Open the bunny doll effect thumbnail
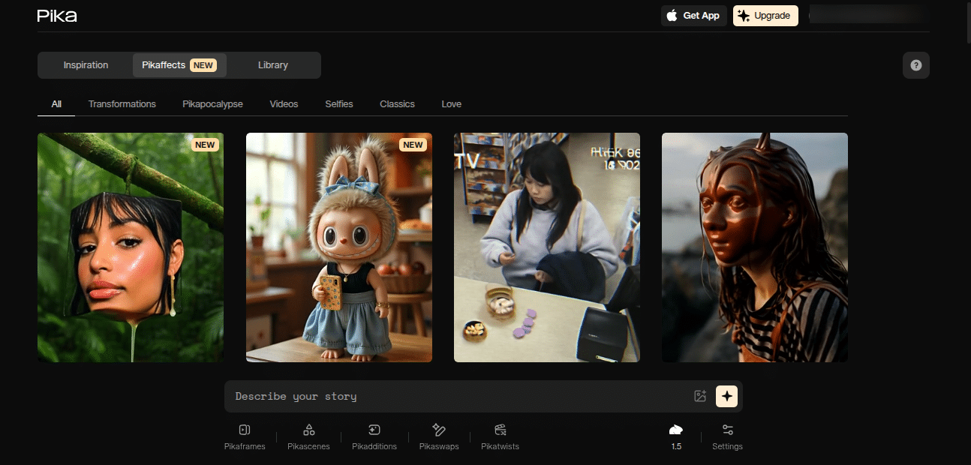Viewport: 971px width, 465px height. coord(338,247)
